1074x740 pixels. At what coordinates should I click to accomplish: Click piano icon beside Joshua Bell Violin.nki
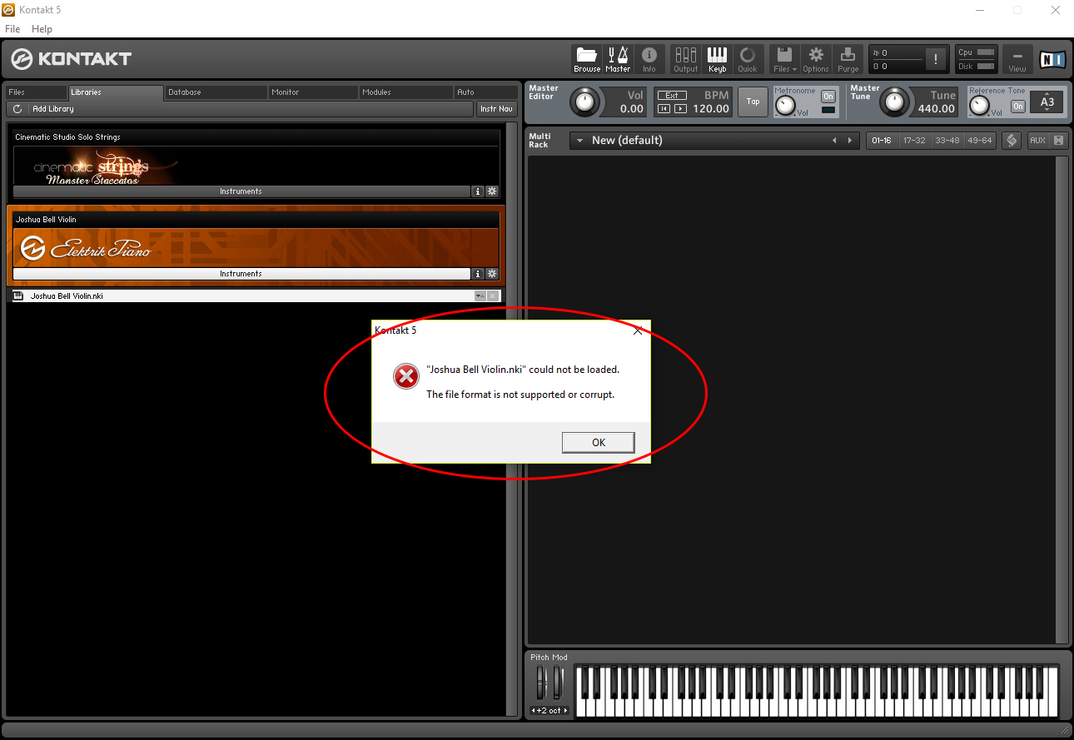pyautogui.click(x=18, y=296)
